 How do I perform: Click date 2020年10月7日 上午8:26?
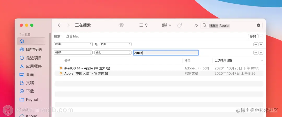click(235, 73)
